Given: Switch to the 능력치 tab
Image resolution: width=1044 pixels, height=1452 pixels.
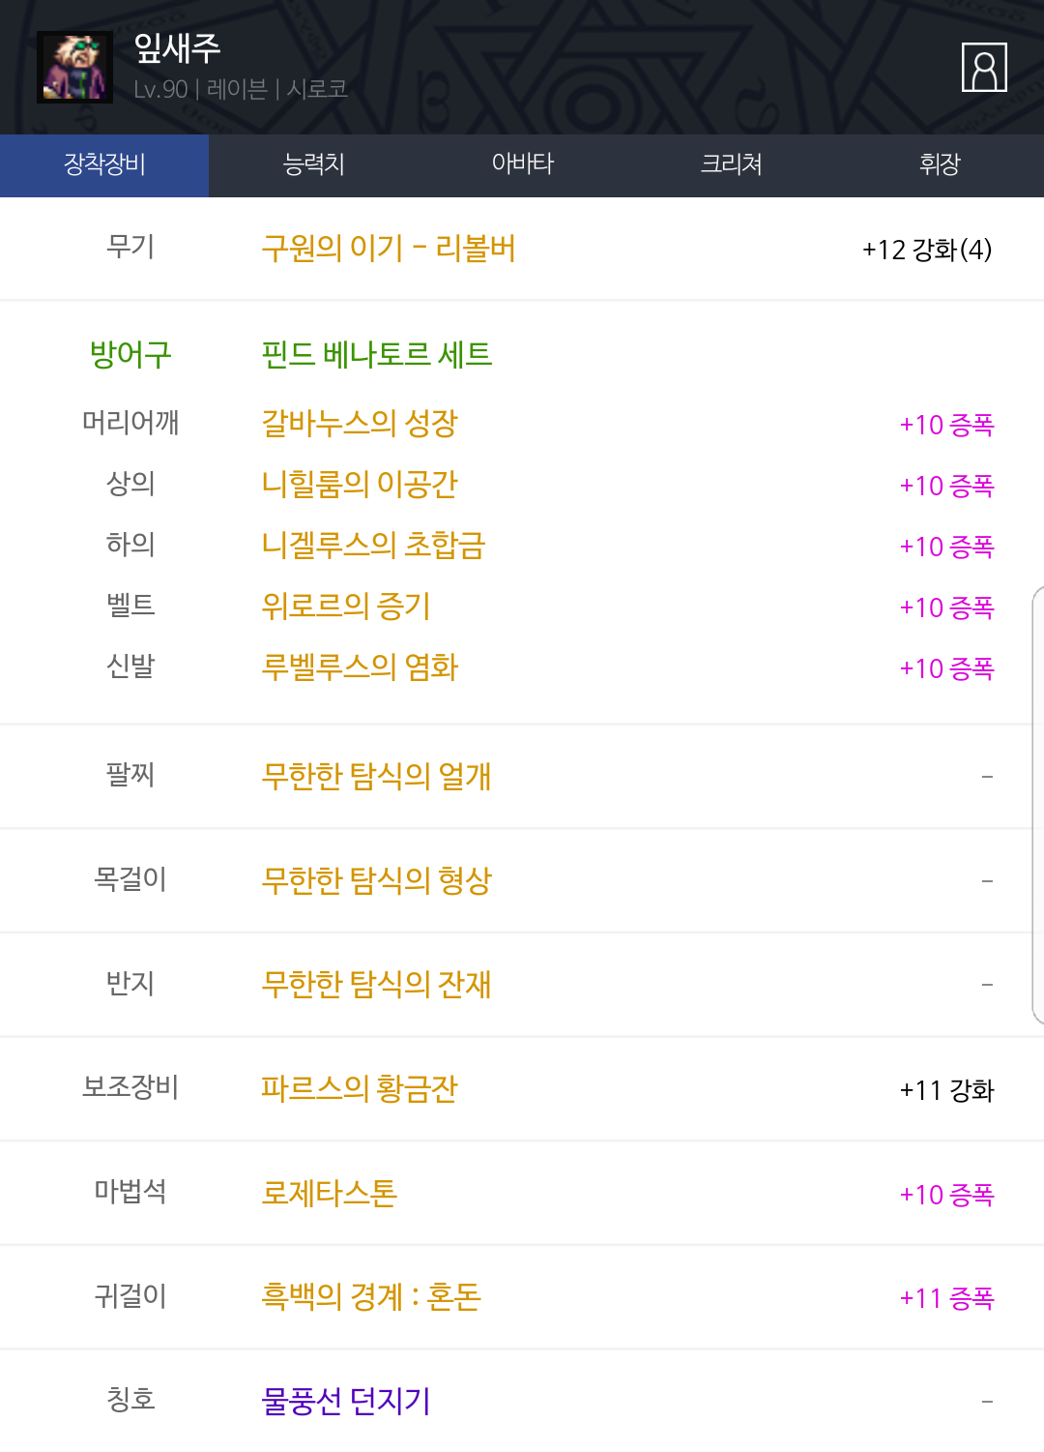Looking at the screenshot, I should click(313, 164).
